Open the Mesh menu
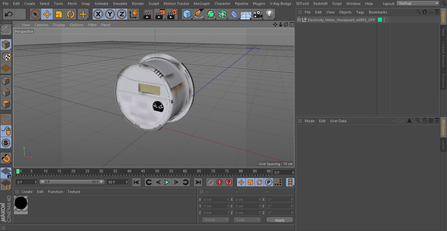 tap(72, 4)
